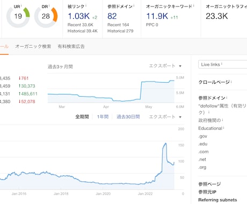247x204 pixels.
Task: Open the エクスポート dropdown beside 過去30日間
Action: pos(165,116)
